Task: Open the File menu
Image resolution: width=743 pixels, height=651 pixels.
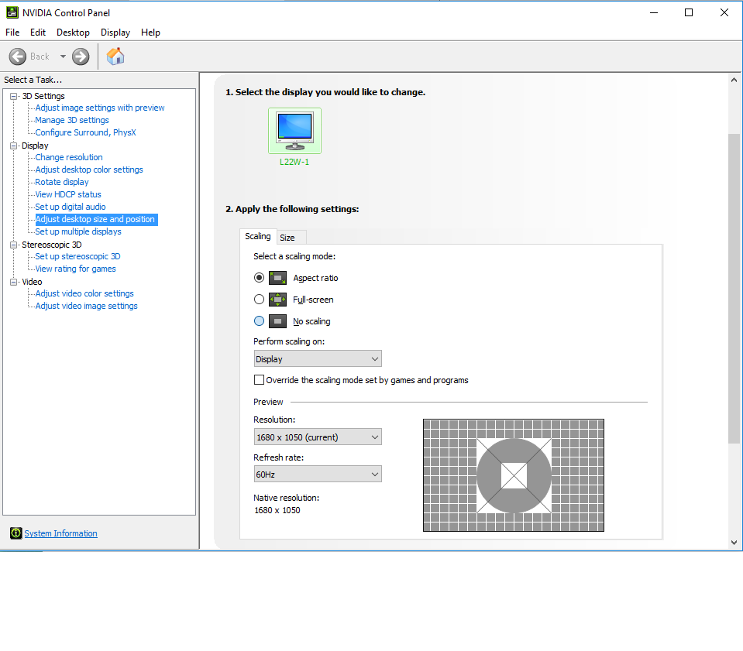Action: (x=12, y=33)
